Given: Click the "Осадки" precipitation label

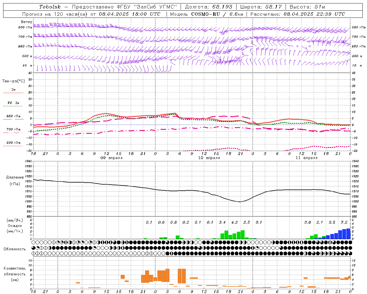Looking at the screenshot, I should [15, 226].
